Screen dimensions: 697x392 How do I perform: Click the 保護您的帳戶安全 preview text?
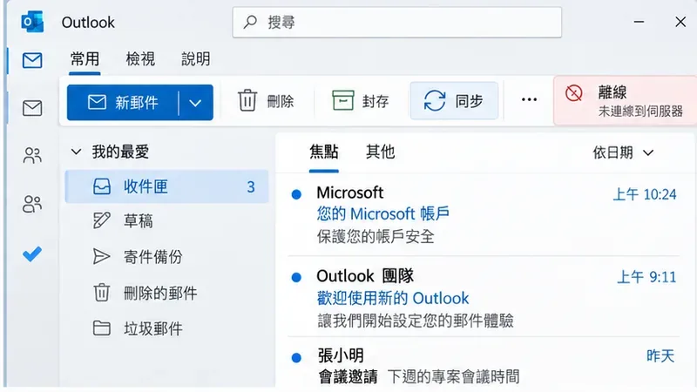click(x=376, y=236)
